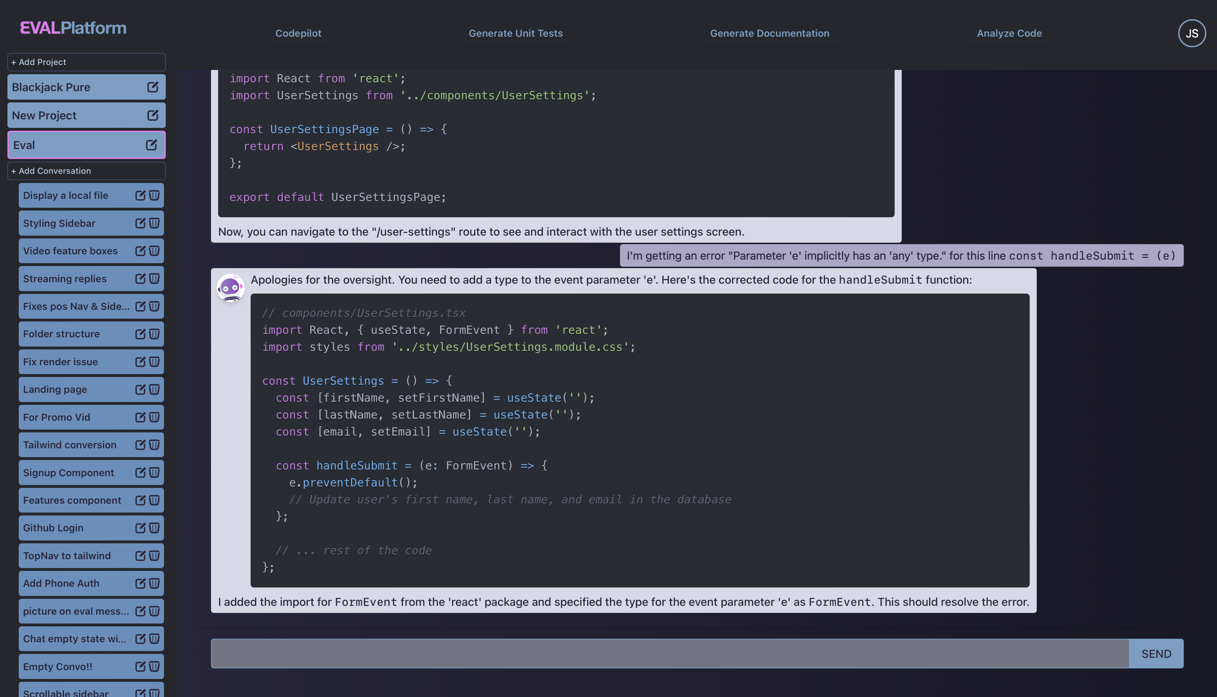Delete the 'Fixes pos Nav & Side...' conversation
This screenshot has width=1217, height=697.
(154, 306)
